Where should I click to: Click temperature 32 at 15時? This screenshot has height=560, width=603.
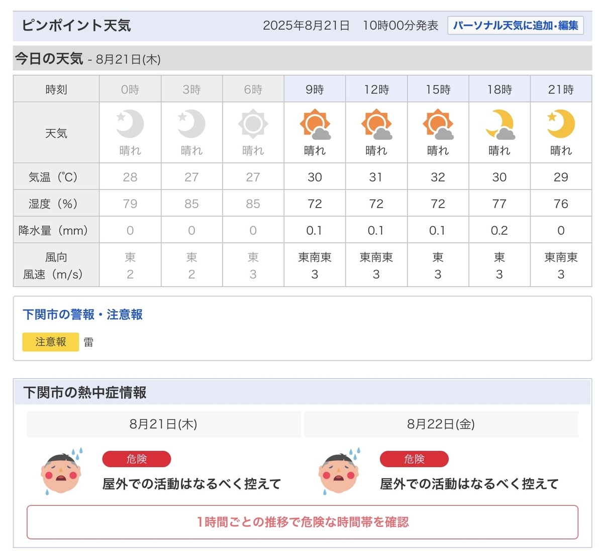point(438,177)
